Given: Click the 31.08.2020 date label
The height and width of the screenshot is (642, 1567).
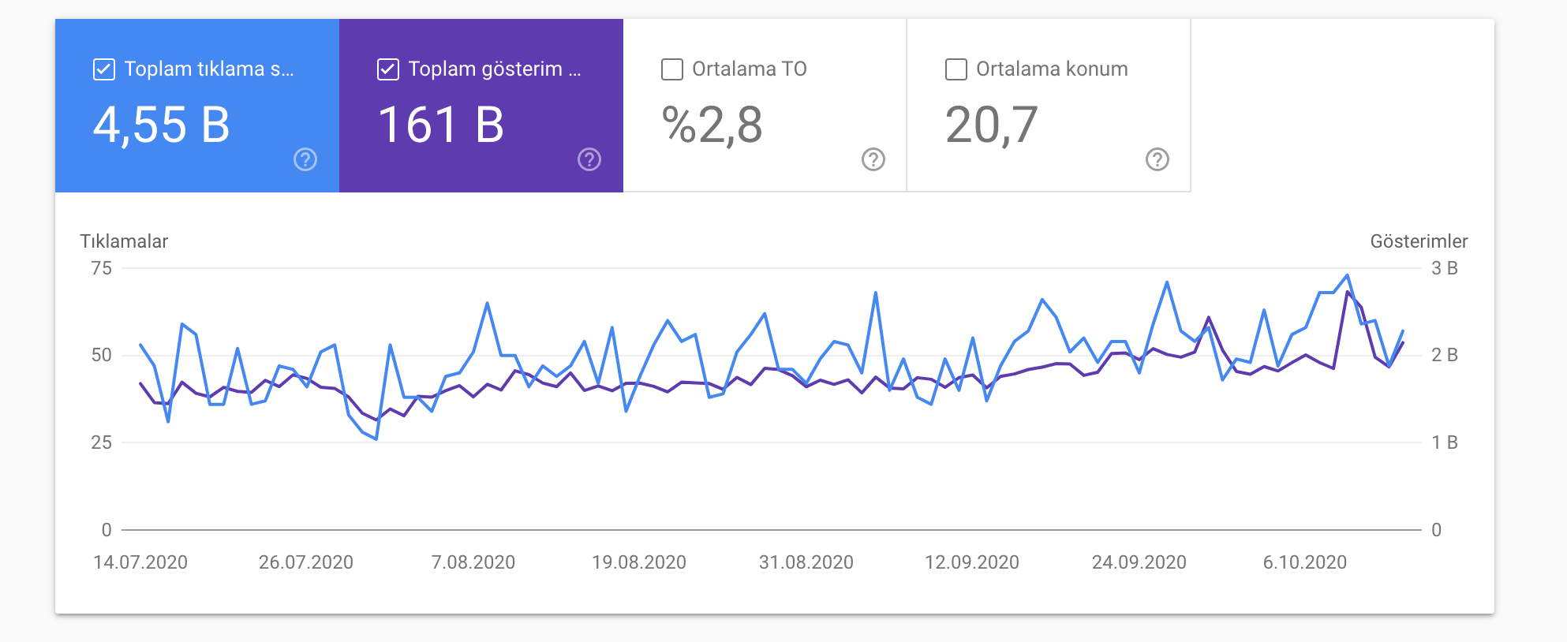Looking at the screenshot, I should pos(806,562).
